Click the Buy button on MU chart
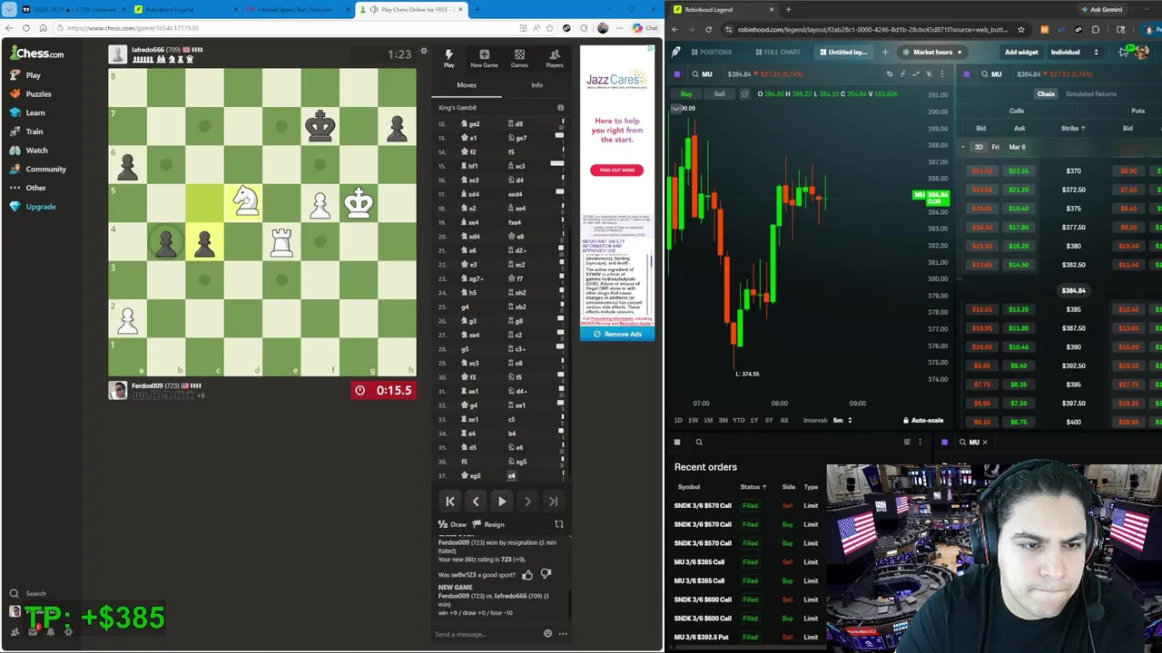Screen dimensions: 1162x653 point(686,94)
